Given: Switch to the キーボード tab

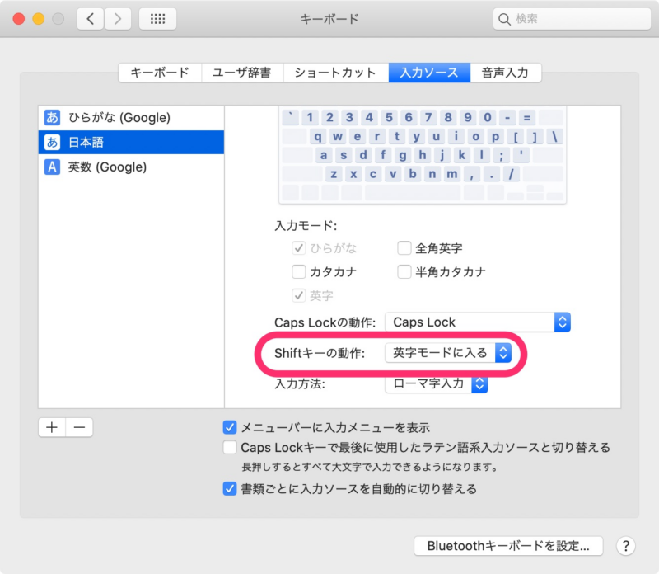Looking at the screenshot, I should [x=160, y=73].
